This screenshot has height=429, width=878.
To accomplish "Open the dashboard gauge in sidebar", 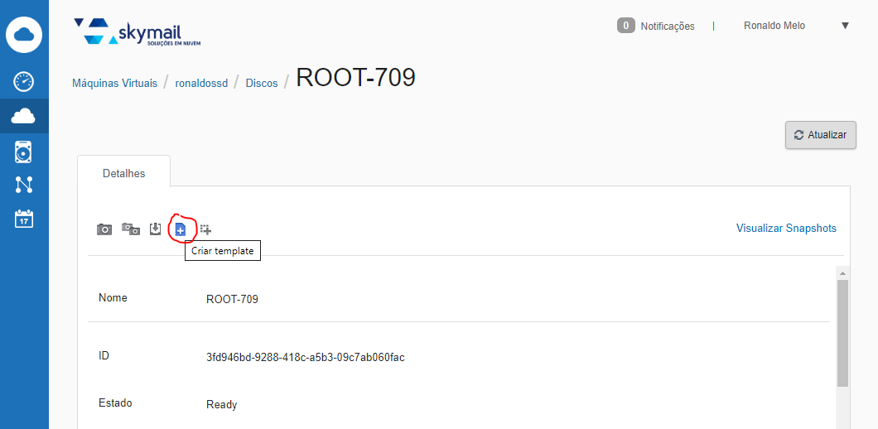I will pyautogui.click(x=24, y=81).
